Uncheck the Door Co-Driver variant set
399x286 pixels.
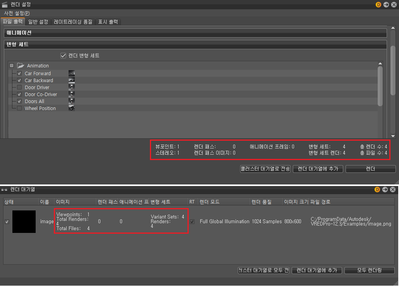coord(19,94)
